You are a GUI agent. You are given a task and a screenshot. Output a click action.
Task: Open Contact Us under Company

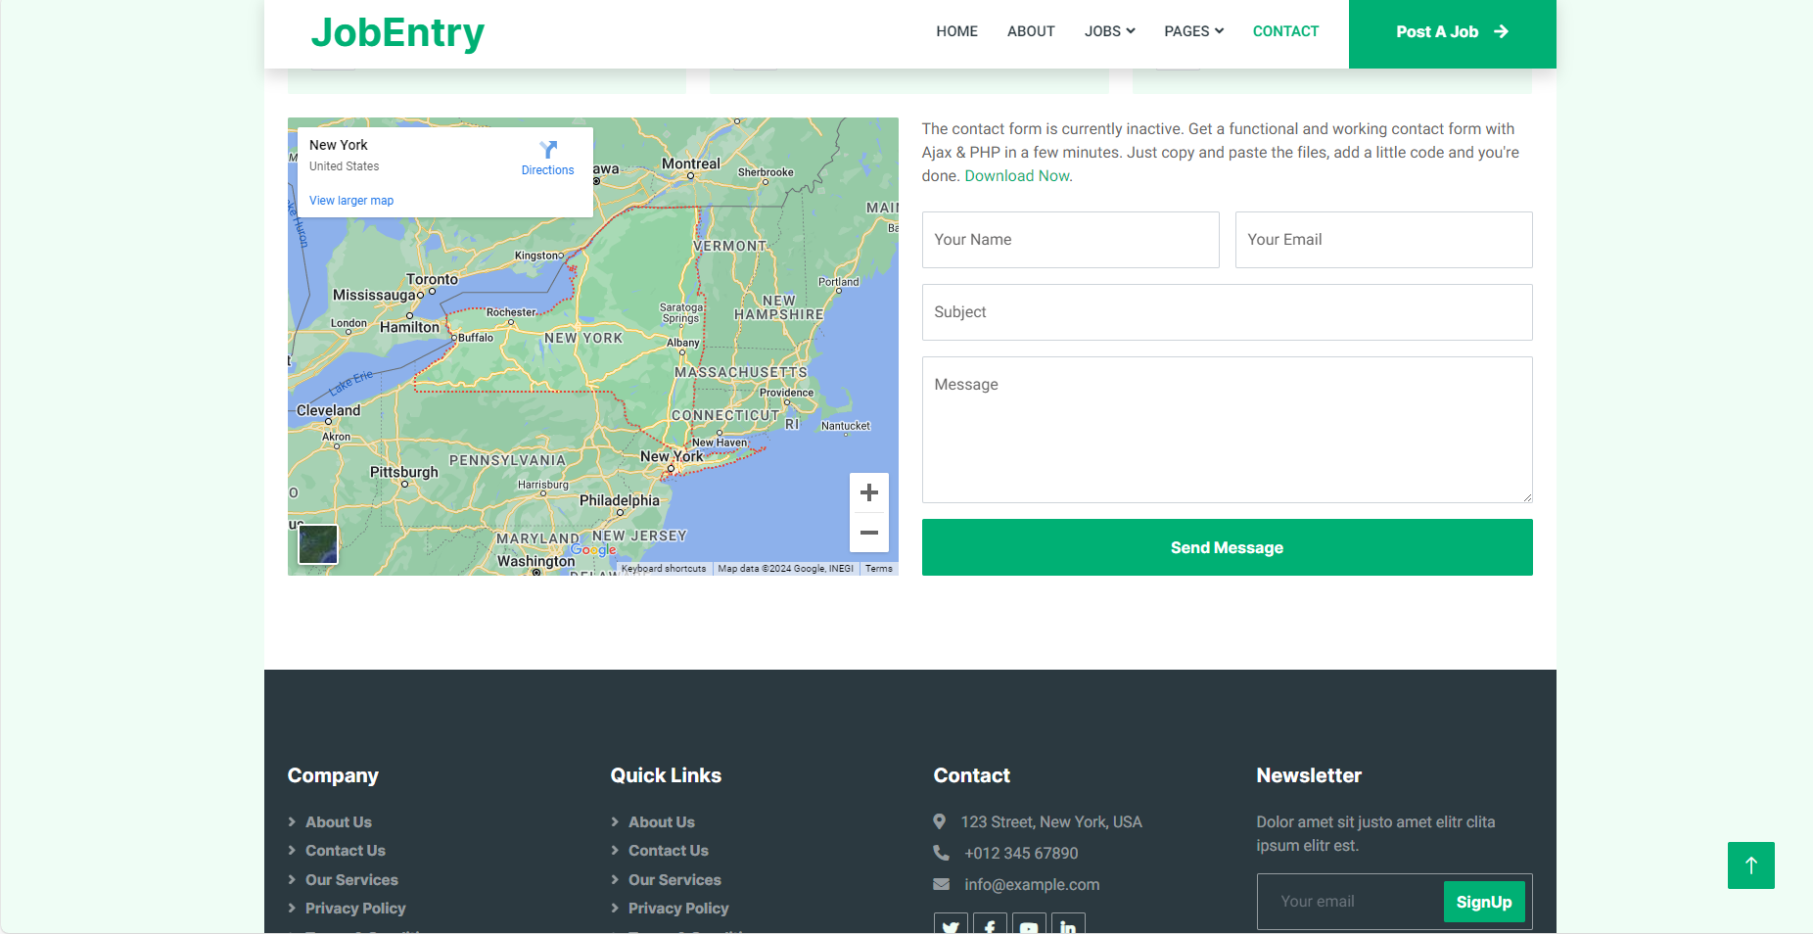click(345, 851)
